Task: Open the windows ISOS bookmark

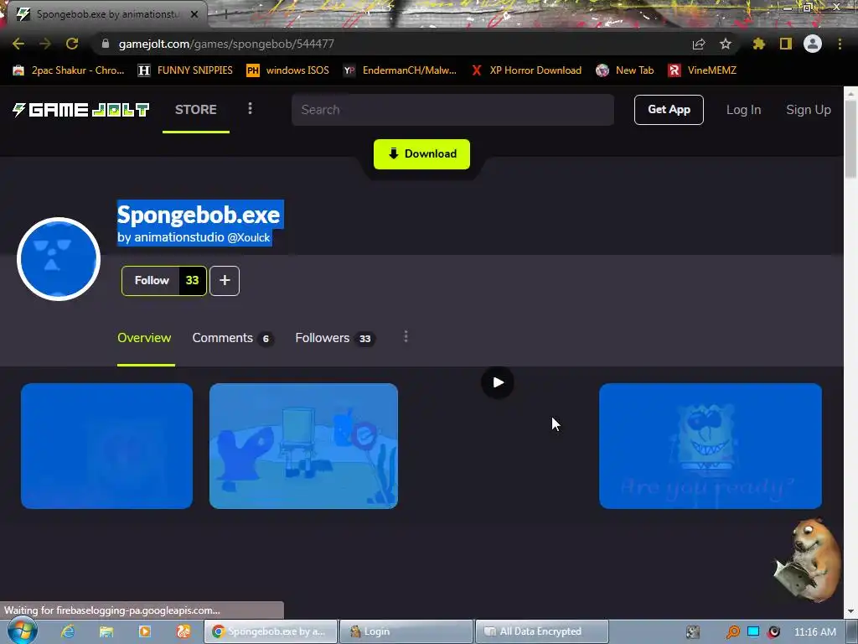Action: [288, 70]
